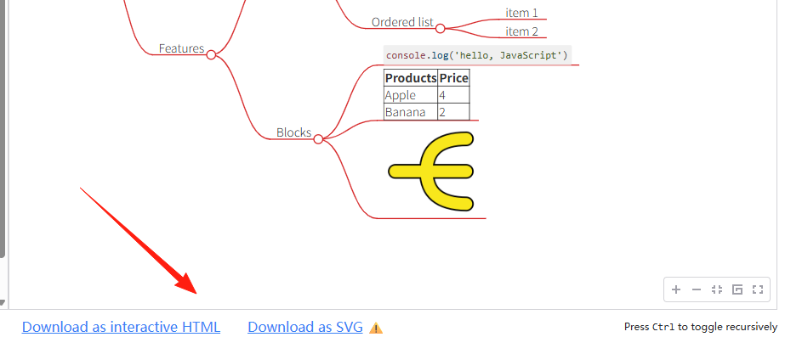Screen dimensions: 785x354
Task: Fit mindmap to window size icon
Action: click(717, 289)
